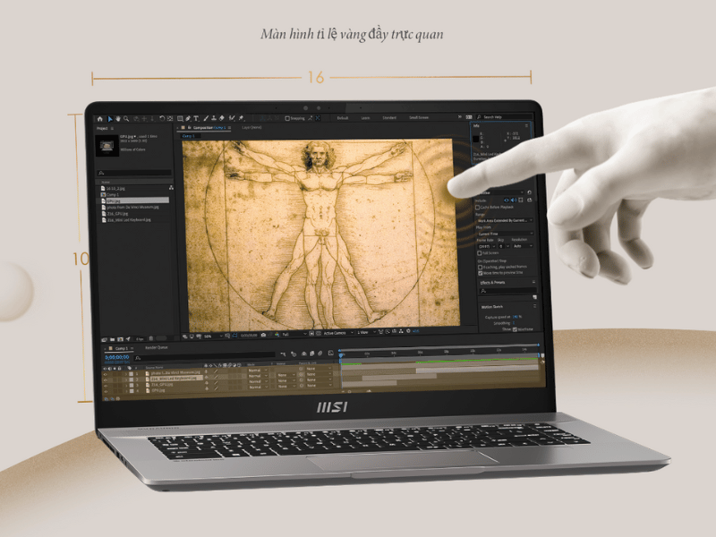Image resolution: width=716 pixels, height=537 pixels.
Task: Hide layer 1 using its eye icon
Action: (105, 374)
